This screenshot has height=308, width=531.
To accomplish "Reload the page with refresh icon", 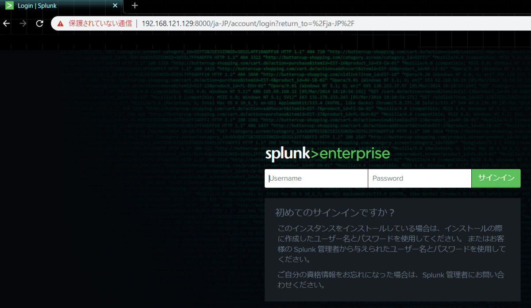I will click(39, 23).
